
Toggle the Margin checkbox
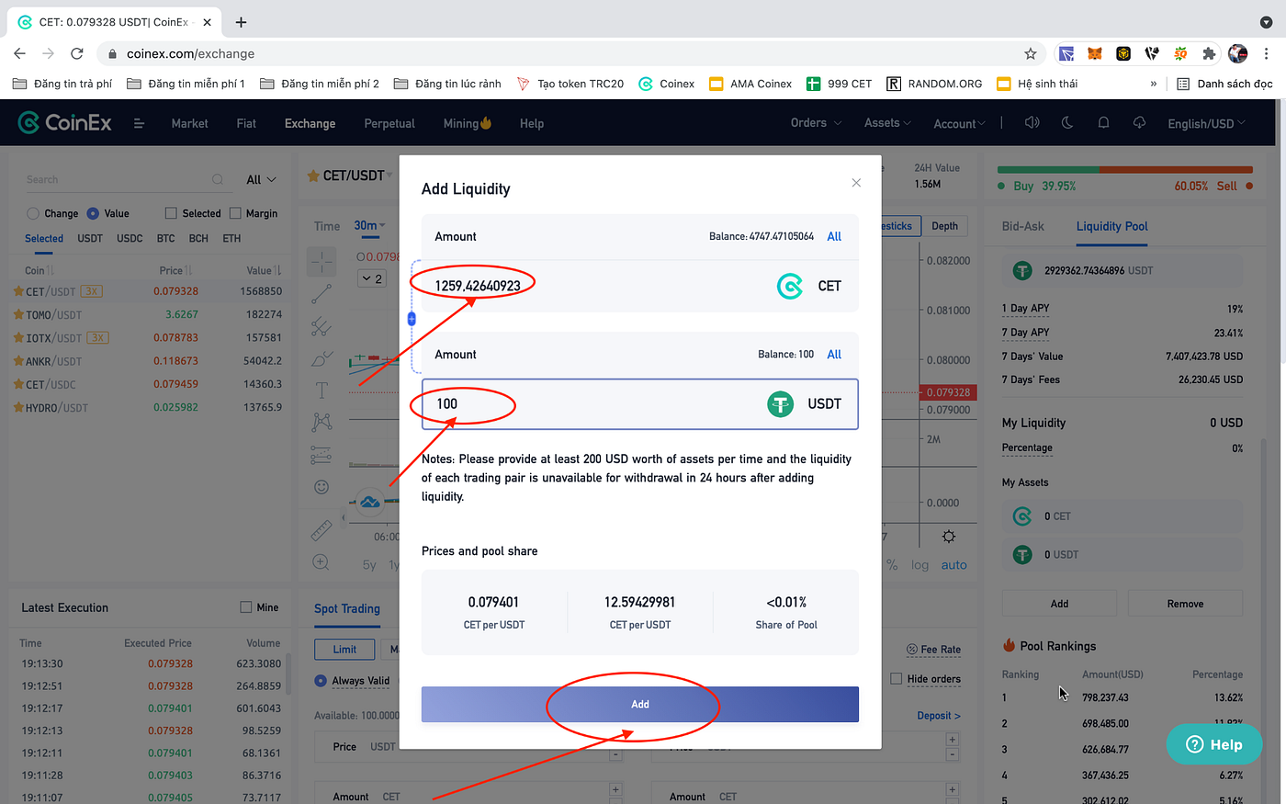(235, 213)
